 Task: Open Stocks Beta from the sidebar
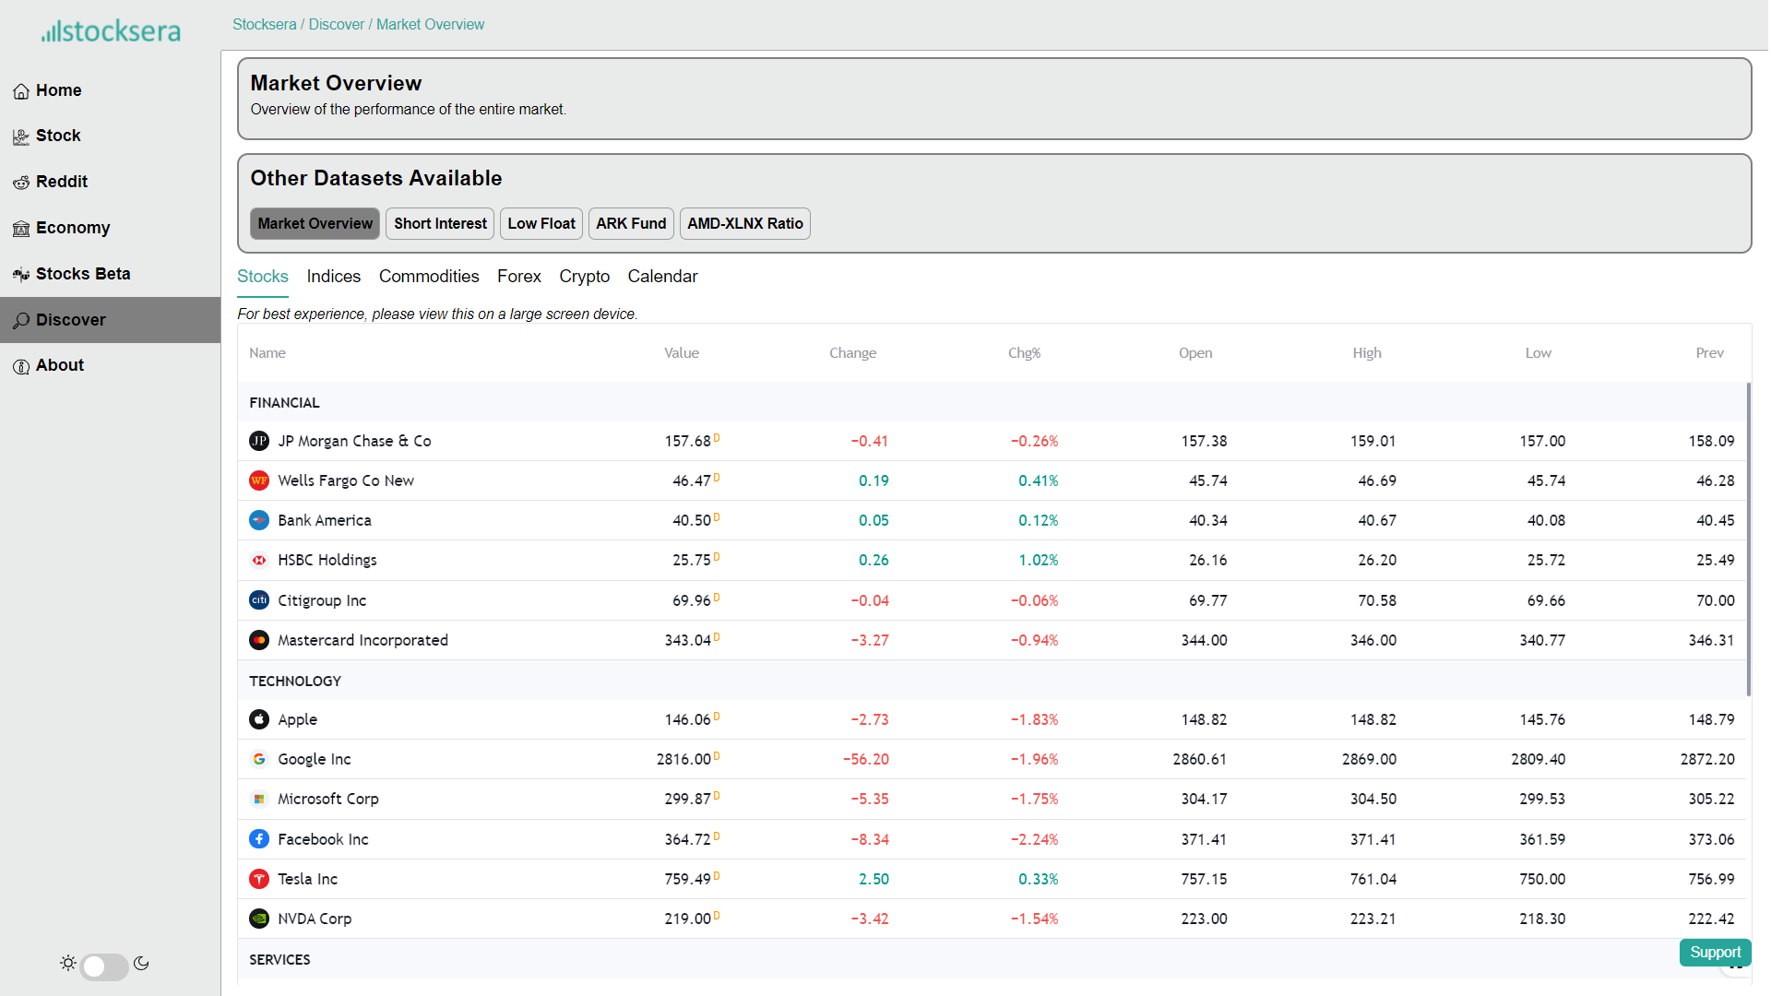pos(83,275)
